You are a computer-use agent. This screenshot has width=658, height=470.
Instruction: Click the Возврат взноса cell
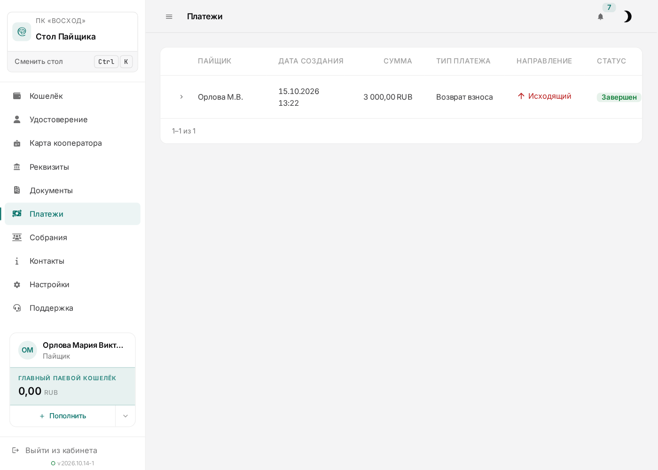[464, 97]
